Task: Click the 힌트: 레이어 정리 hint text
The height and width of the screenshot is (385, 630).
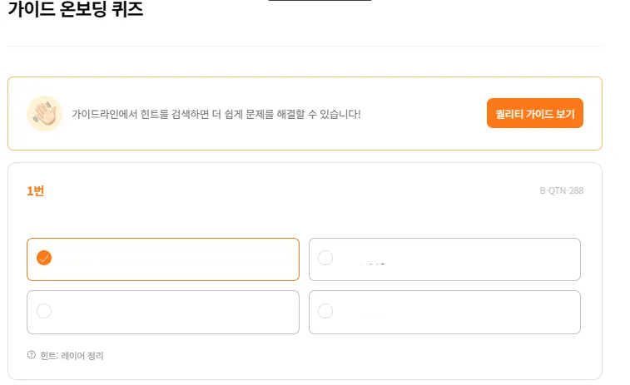Action: pos(71,355)
